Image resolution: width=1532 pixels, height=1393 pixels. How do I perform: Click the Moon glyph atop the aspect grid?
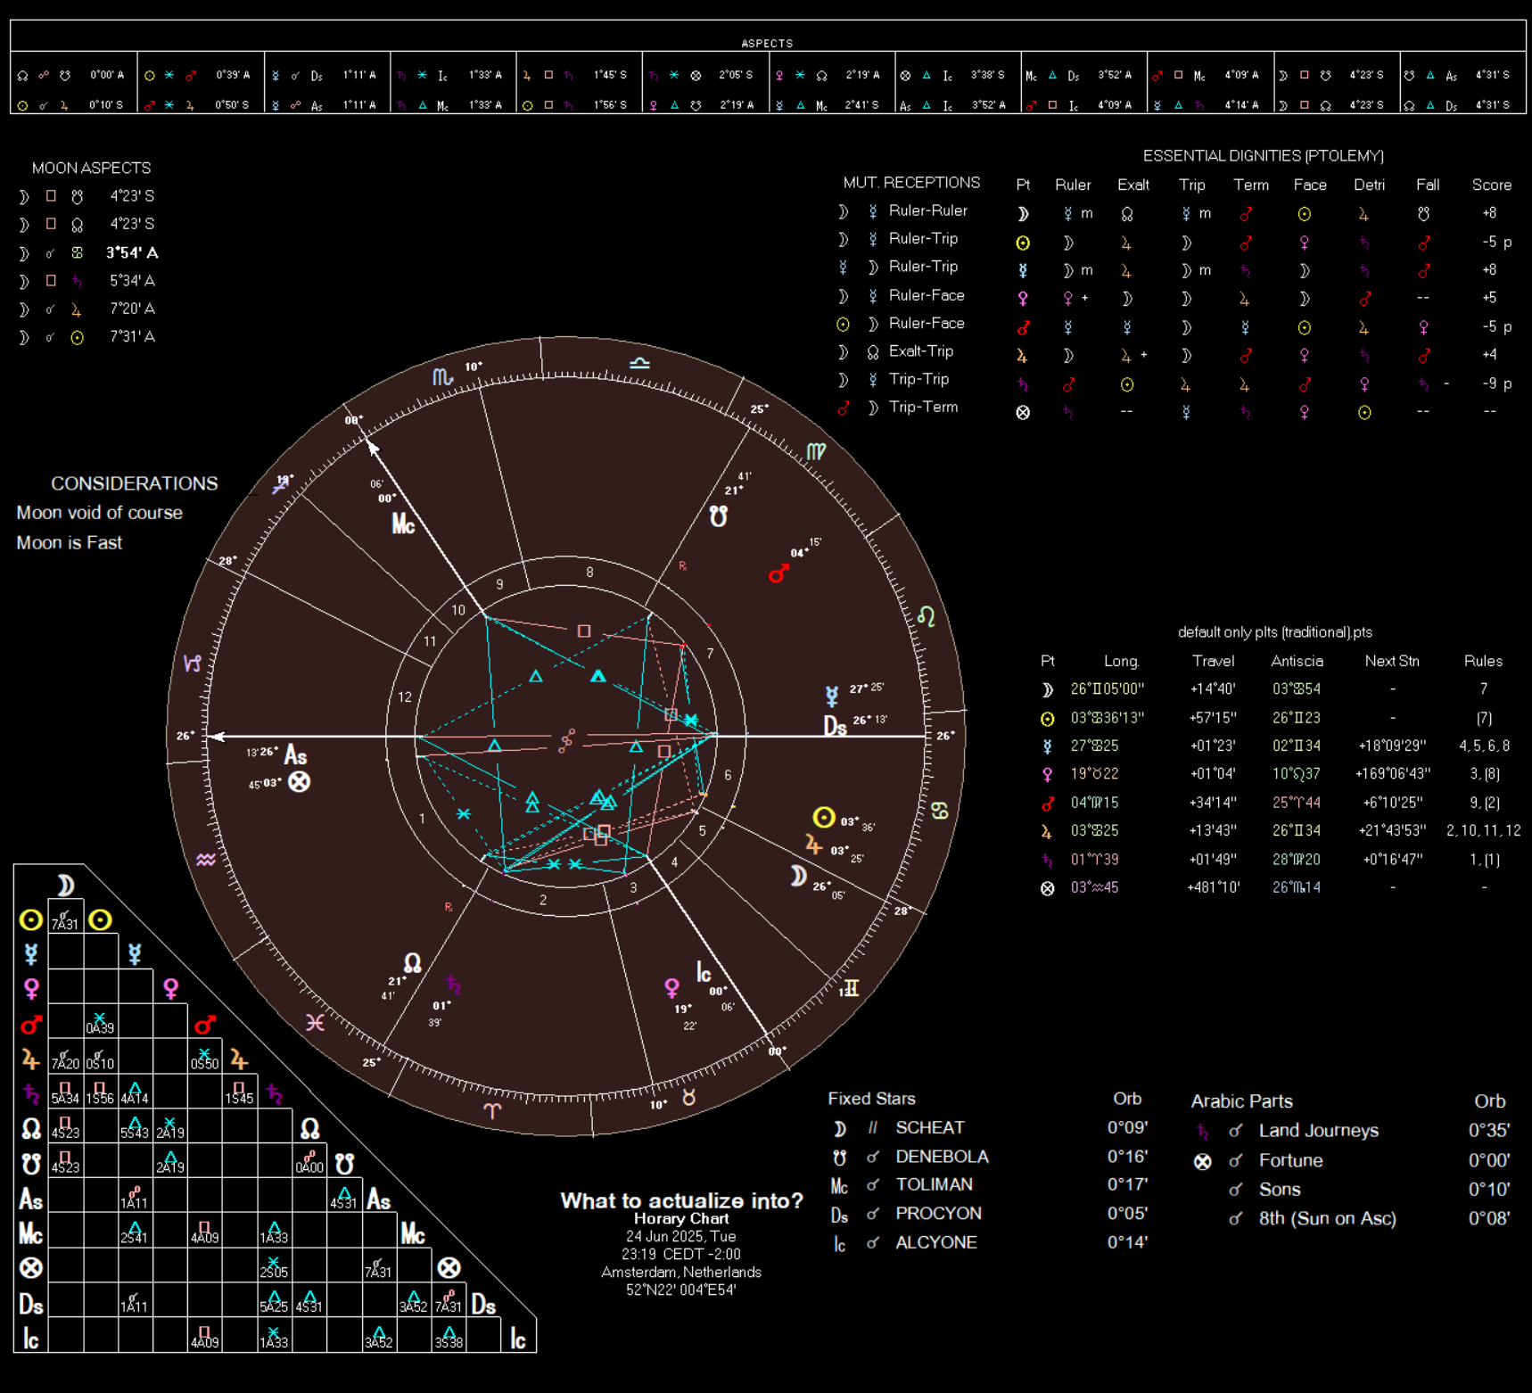coord(65,885)
